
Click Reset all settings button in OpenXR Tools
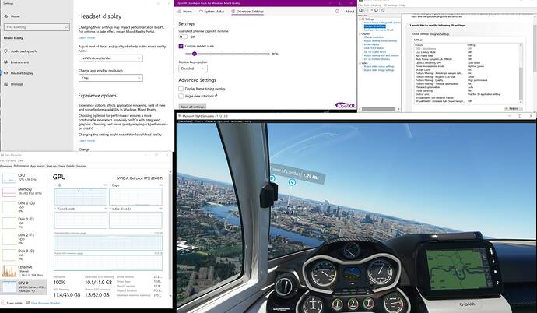click(x=192, y=107)
